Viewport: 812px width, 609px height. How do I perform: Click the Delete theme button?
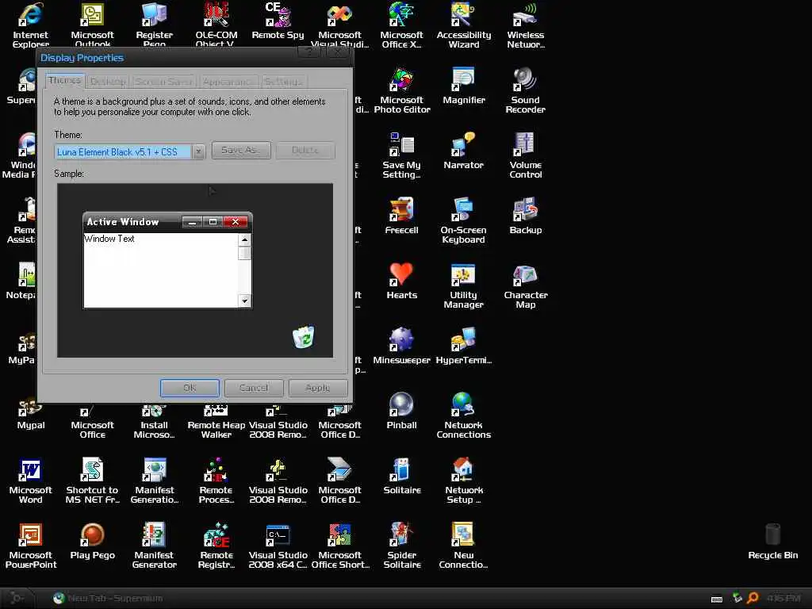[x=305, y=150]
